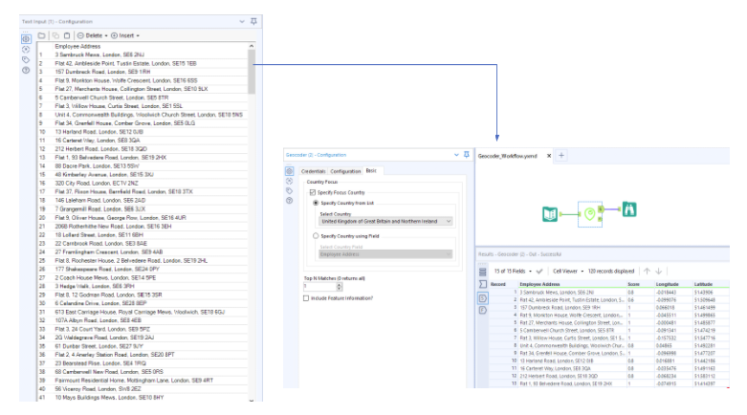The image size is (747, 415).
Task: Close the Geocoder_Workflow.yxmd tab
Action: [549, 156]
